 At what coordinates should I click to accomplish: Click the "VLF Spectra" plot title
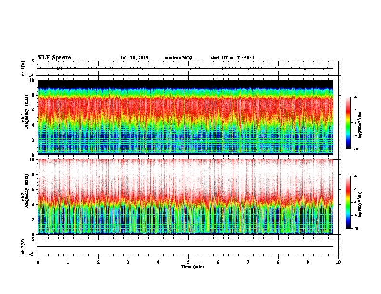(54, 58)
